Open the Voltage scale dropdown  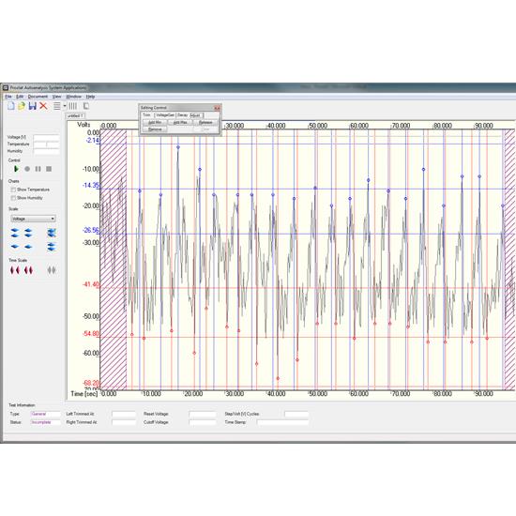33,219
